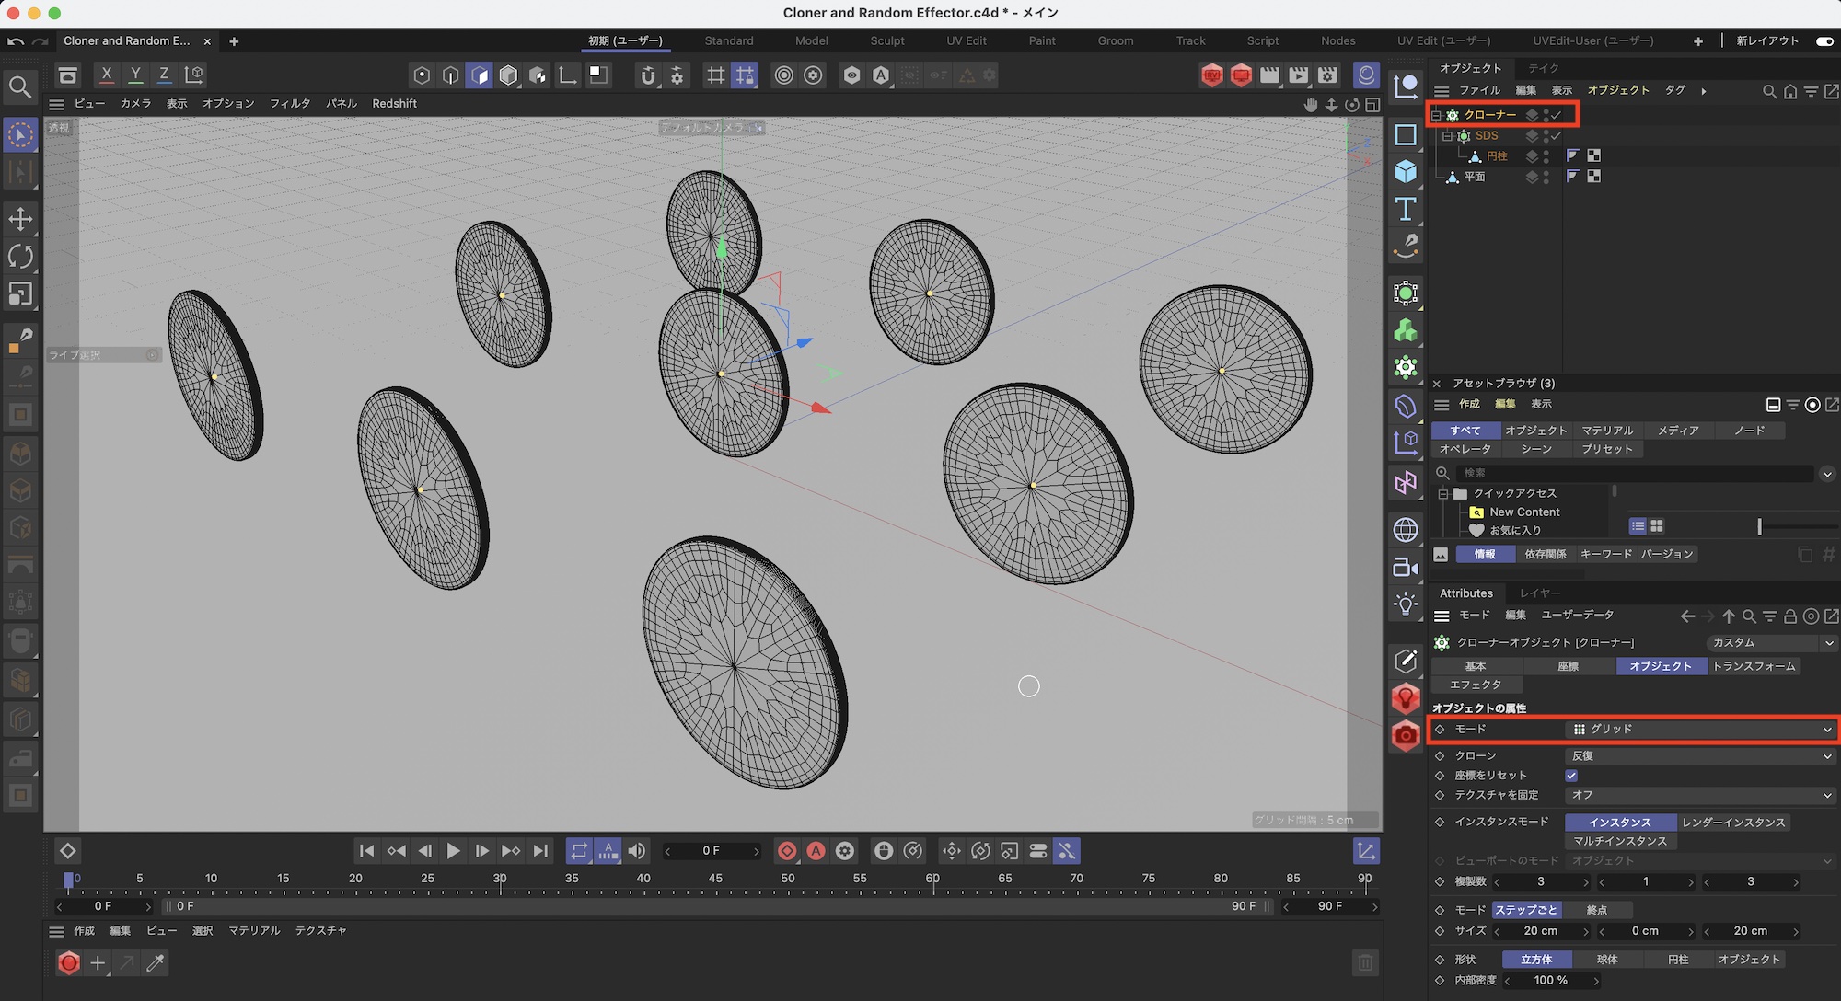Select the Scale tool in left toolbar
The height and width of the screenshot is (1001, 1841).
point(20,293)
